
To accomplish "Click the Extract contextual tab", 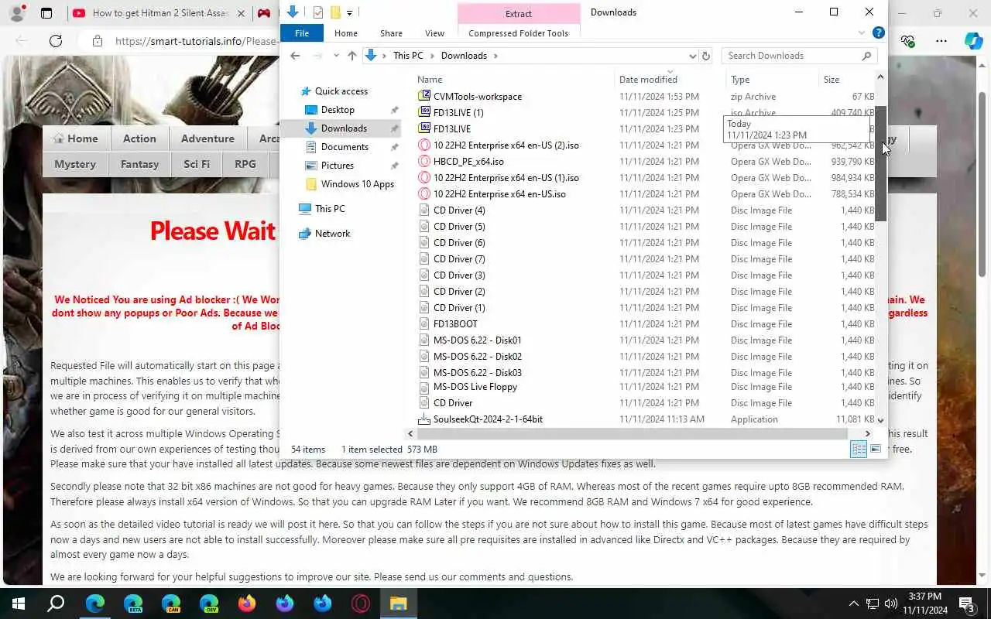I will click(519, 13).
